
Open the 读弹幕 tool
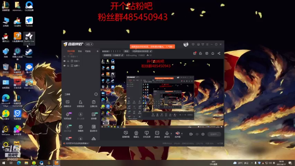pos(94,116)
